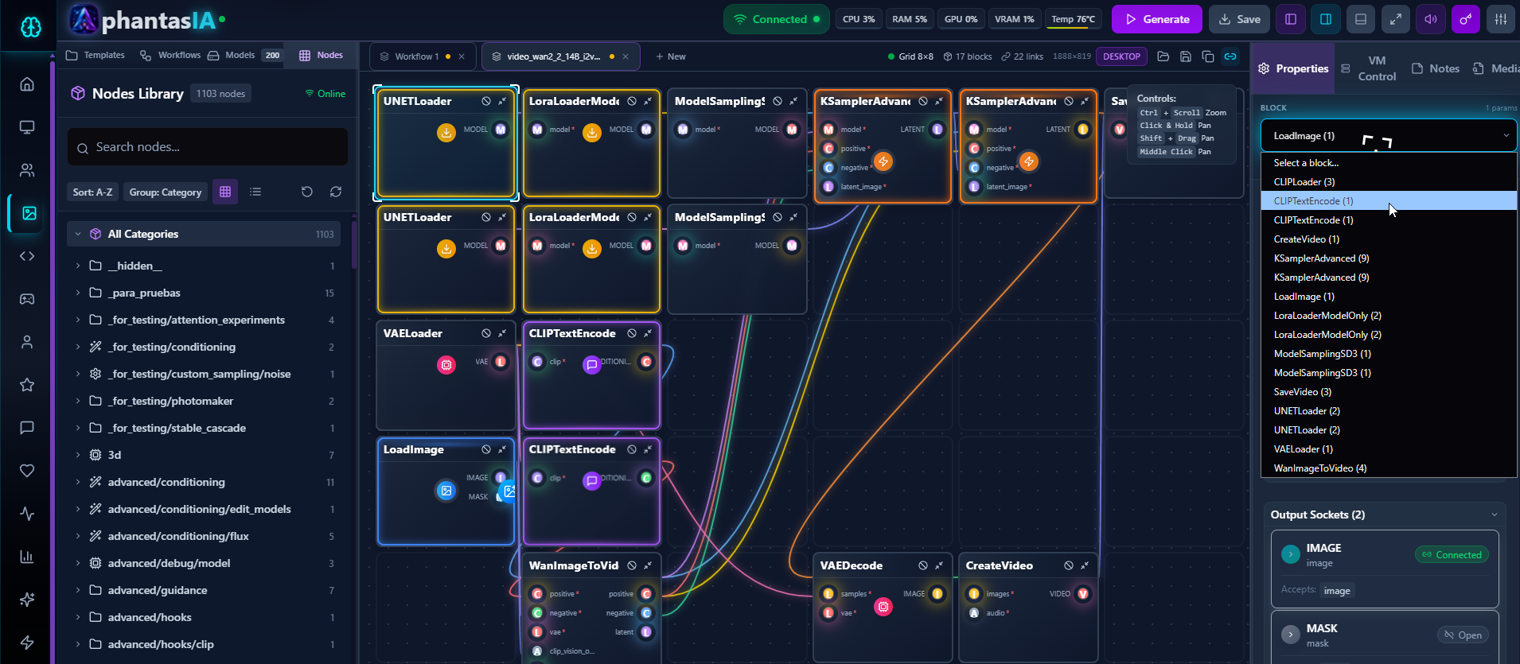Open the VM Control tab

coord(1369,68)
